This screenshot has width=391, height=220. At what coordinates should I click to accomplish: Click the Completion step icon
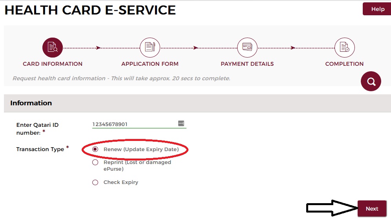click(344, 48)
